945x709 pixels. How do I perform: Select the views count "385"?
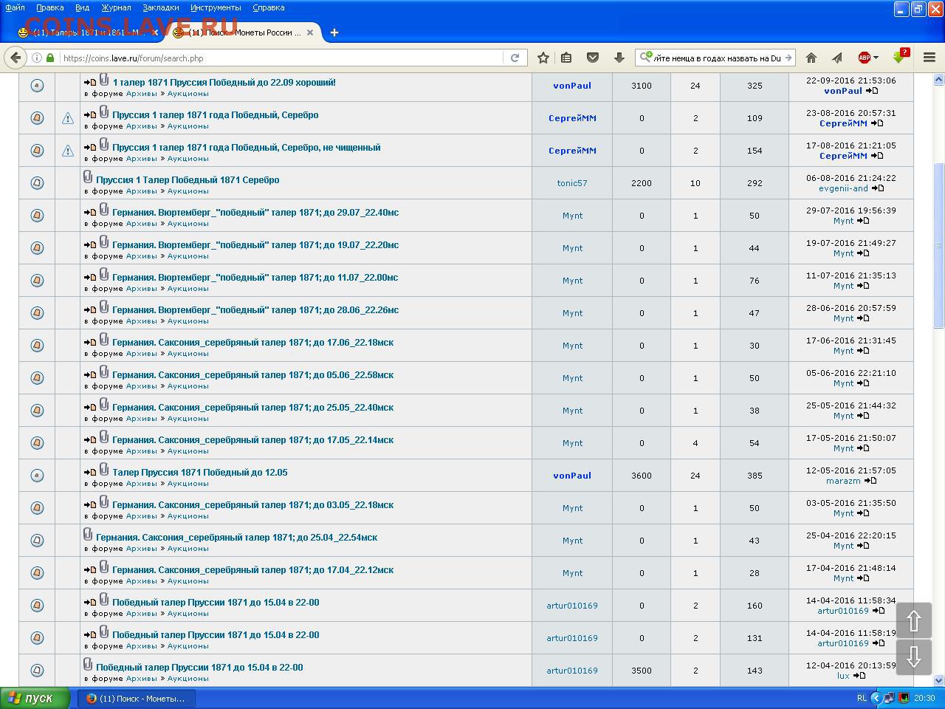pyautogui.click(x=754, y=475)
